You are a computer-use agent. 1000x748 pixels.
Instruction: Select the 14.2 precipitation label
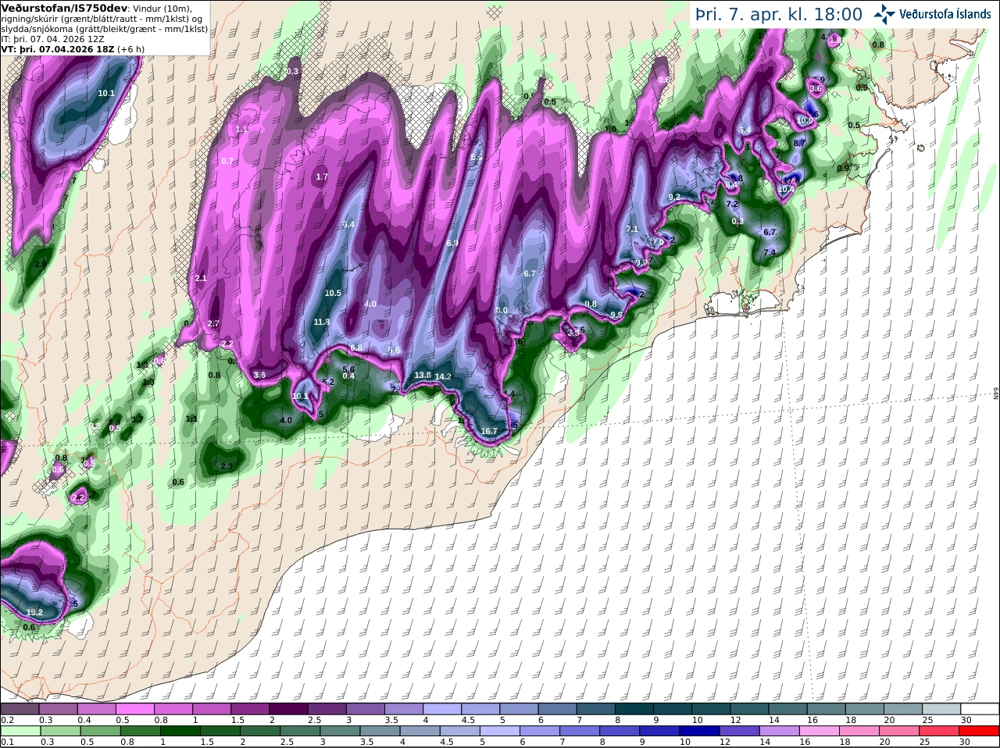click(x=443, y=376)
